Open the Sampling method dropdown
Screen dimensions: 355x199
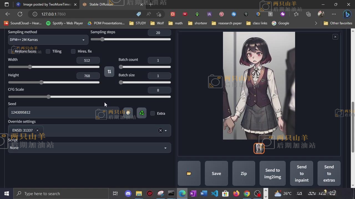(48, 40)
